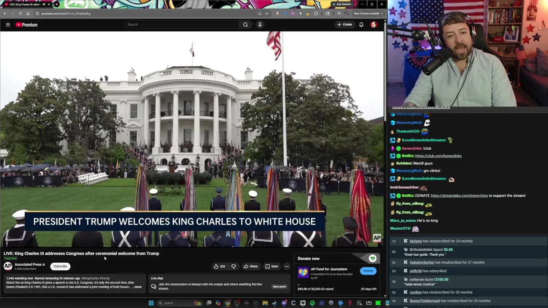The height and width of the screenshot is (308, 548).
Task: Open the YouTube account avatar menu
Action: click(x=374, y=25)
